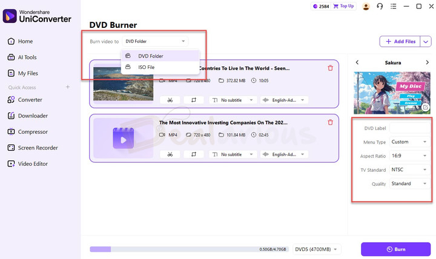The width and height of the screenshot is (436, 259).
Task: Switch to previous DVD menu template
Action: pos(357,62)
